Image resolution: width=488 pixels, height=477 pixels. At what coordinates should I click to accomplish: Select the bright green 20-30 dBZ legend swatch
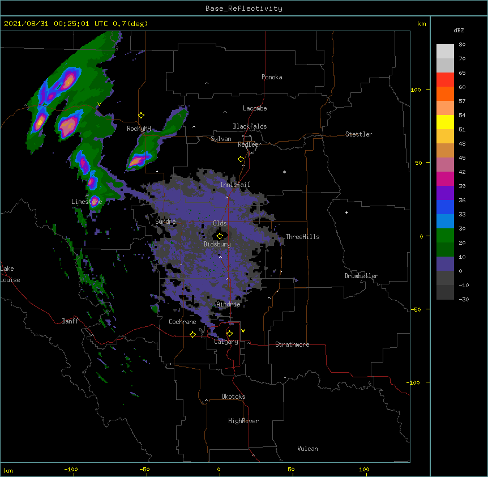445,236
